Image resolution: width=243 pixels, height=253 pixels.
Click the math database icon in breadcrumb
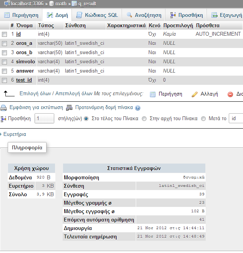pos(52,3)
